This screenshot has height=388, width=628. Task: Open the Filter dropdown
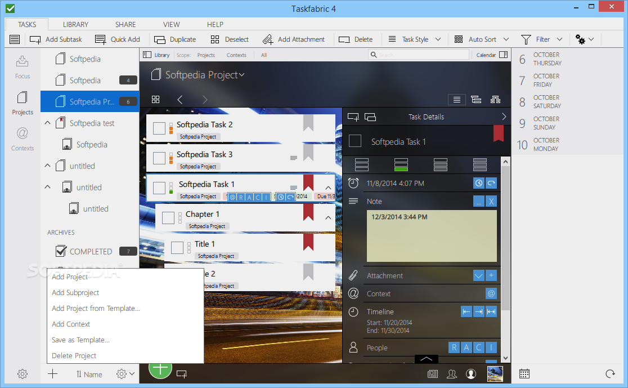point(542,39)
